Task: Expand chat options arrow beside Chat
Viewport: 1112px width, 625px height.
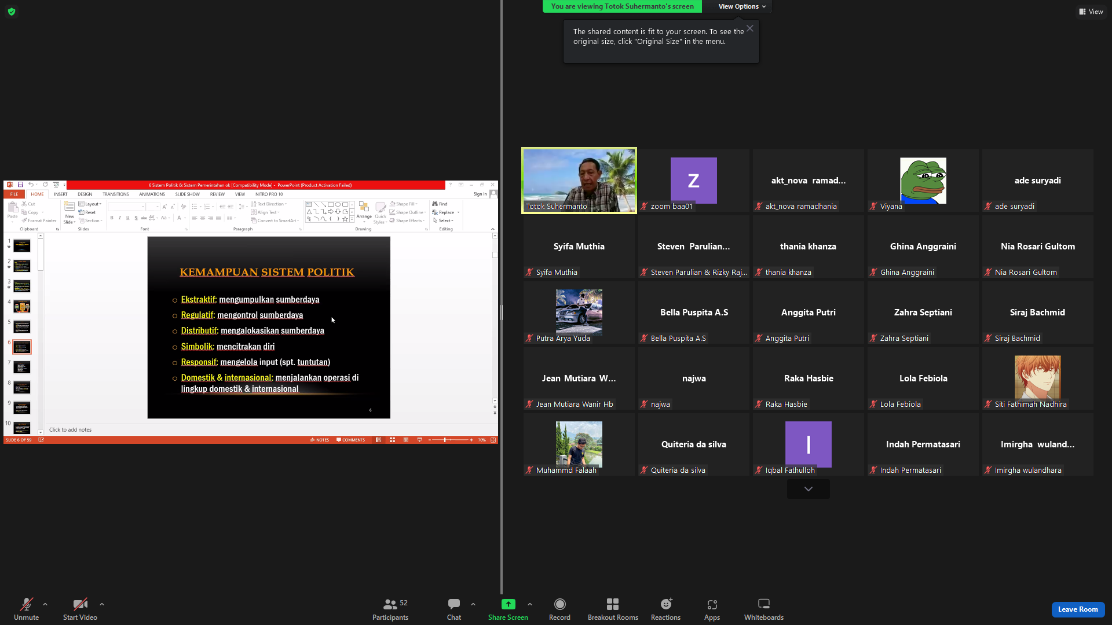Action: coord(473,604)
